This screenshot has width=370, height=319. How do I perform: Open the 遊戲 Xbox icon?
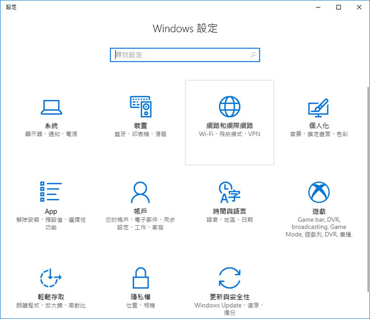tap(319, 192)
